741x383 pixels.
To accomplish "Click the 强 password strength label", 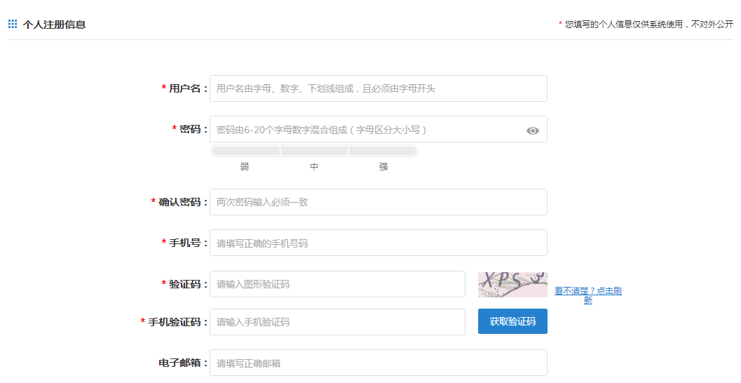I will tap(383, 167).
